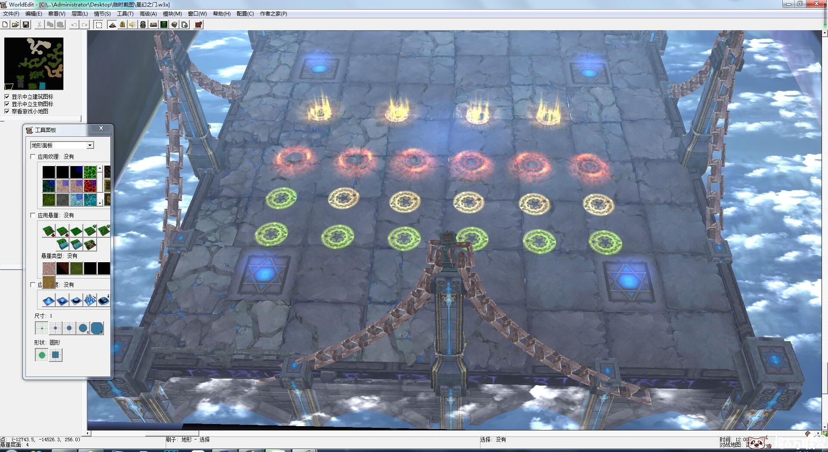This screenshot has width=828, height=452.
Task: Open the Trigger Editor letter 'a' icon
Action: click(122, 25)
